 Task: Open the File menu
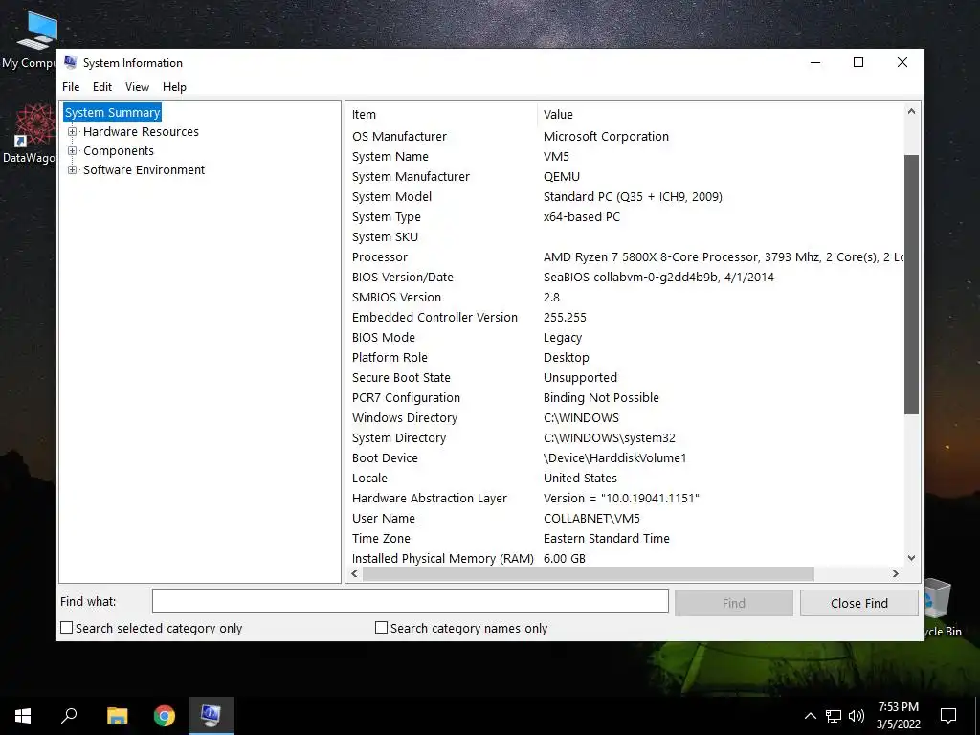[71, 87]
